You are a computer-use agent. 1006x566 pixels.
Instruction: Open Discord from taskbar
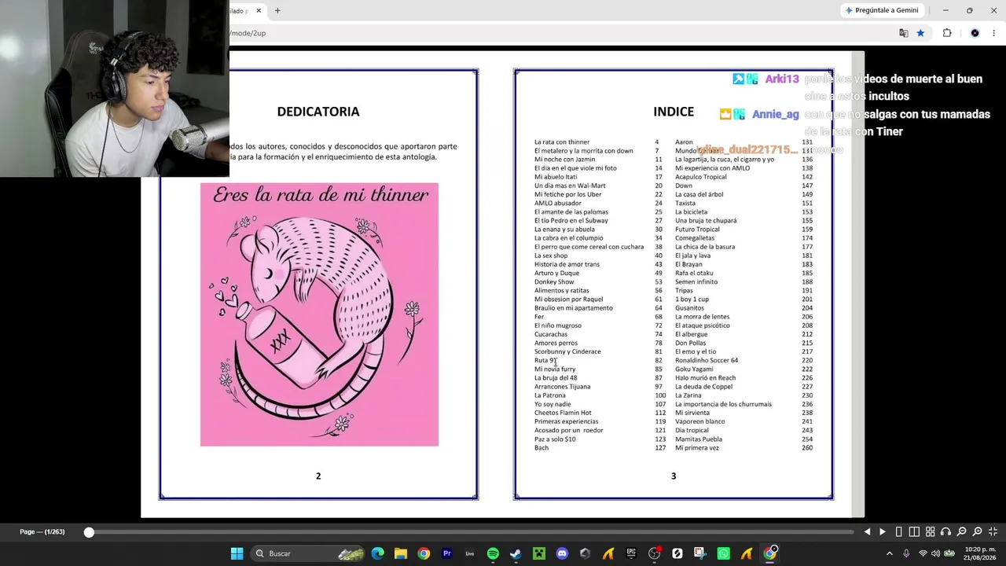click(562, 553)
